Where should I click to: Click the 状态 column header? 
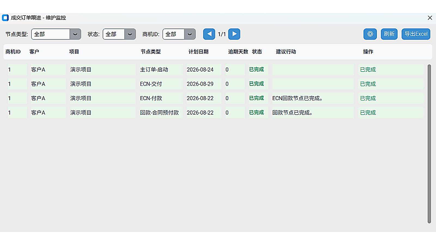tap(257, 52)
